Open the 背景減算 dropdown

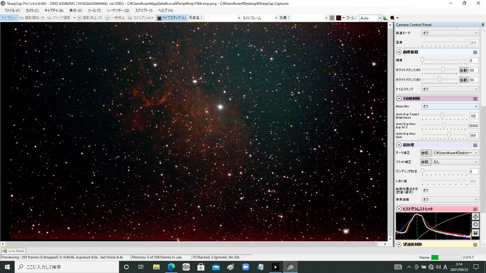(x=450, y=200)
